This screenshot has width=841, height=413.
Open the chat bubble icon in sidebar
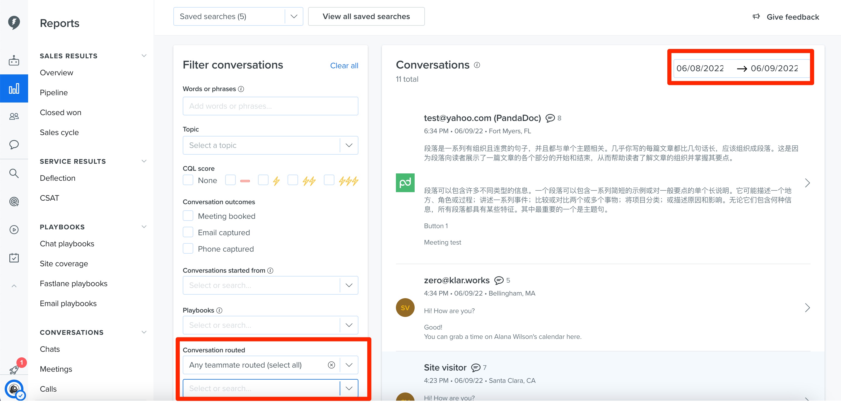[x=14, y=145]
